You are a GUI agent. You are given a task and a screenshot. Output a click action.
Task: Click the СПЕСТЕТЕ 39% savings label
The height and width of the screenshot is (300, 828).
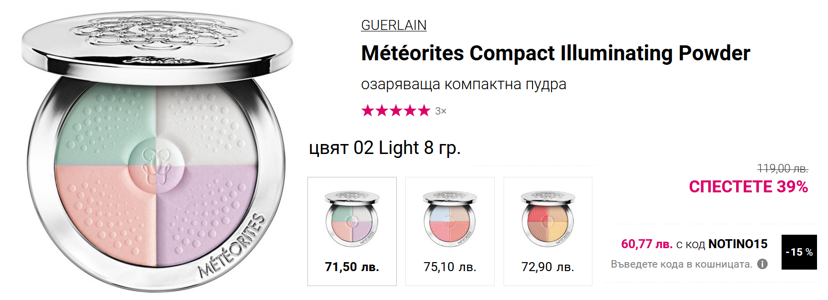[748, 186]
